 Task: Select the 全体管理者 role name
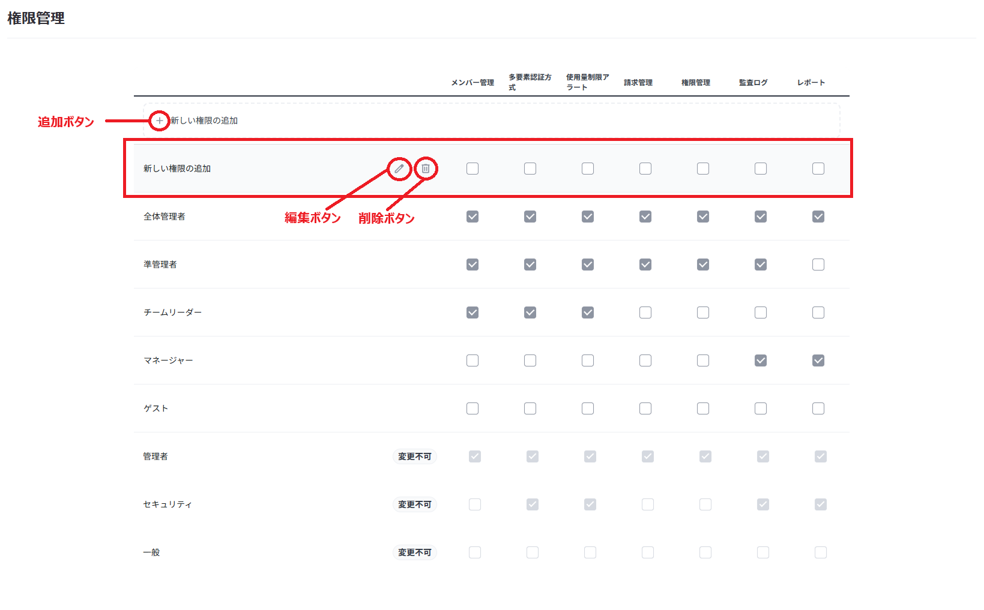[x=165, y=217]
